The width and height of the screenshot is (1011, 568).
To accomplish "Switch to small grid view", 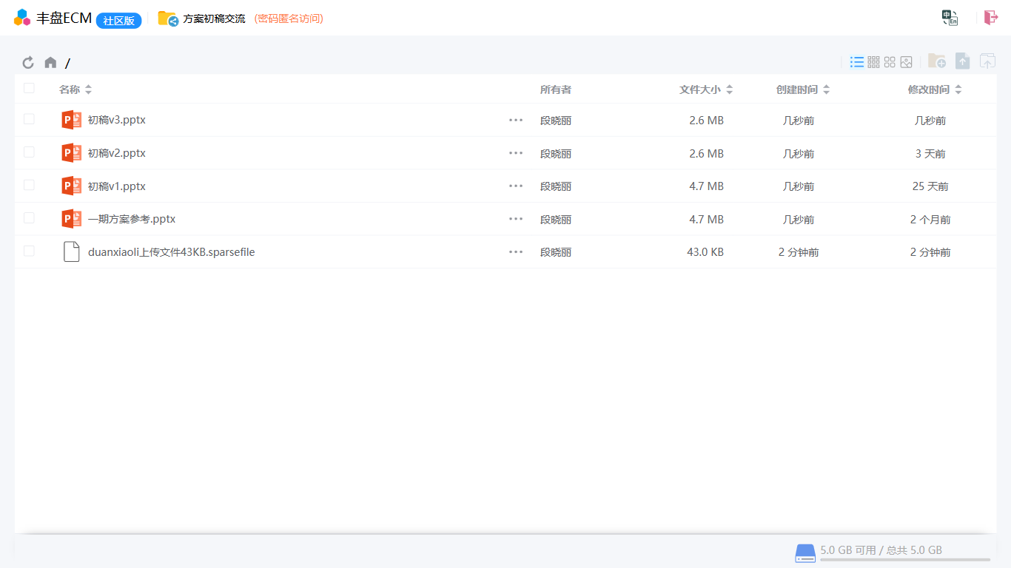I will coord(873,62).
